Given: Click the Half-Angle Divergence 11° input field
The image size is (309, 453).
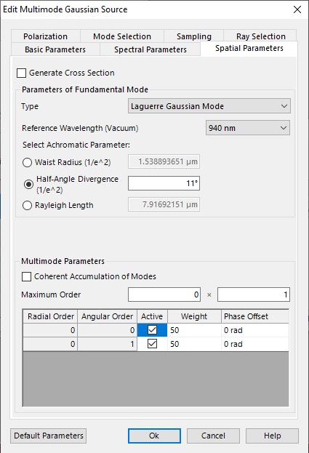Looking at the screenshot, I should 164,183.
